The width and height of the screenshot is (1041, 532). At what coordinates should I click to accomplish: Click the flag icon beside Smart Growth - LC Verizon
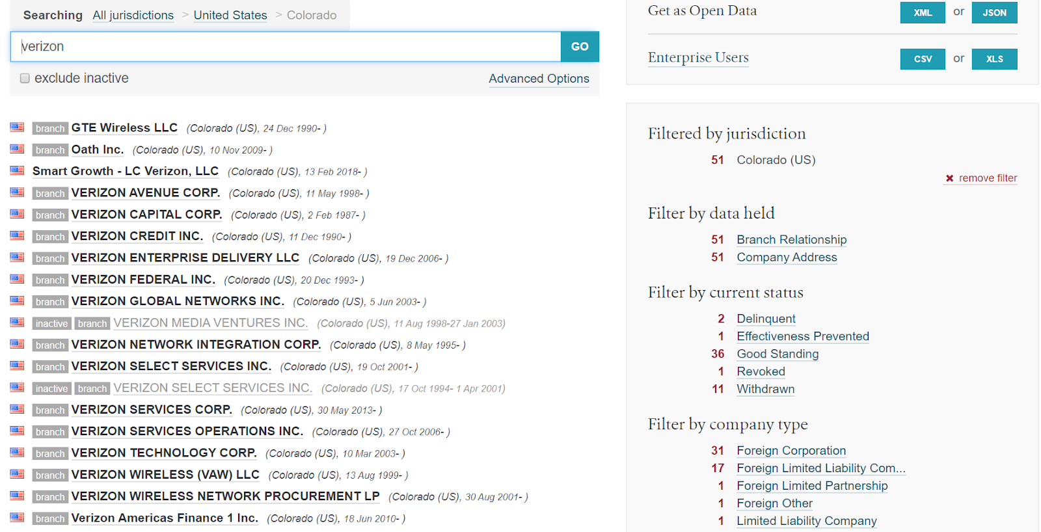[17, 170]
